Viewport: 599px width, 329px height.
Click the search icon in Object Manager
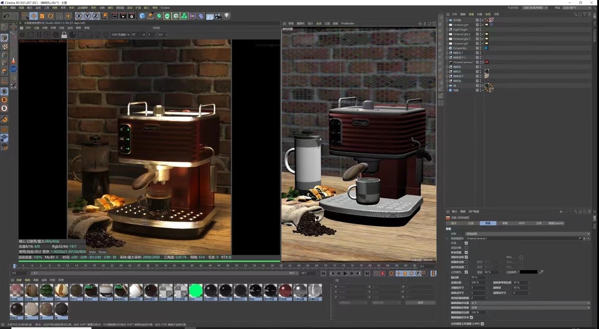(575, 14)
